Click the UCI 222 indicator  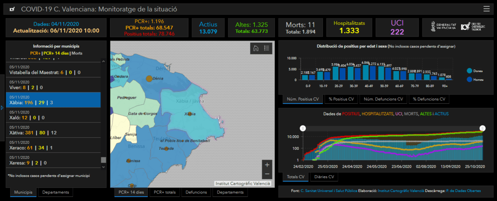coord(397,27)
